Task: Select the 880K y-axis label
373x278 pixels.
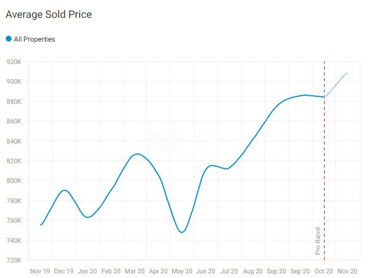Action: tap(14, 102)
